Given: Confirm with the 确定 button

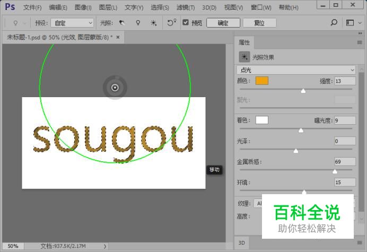Looking at the screenshot, I should pyautogui.click(x=223, y=23).
